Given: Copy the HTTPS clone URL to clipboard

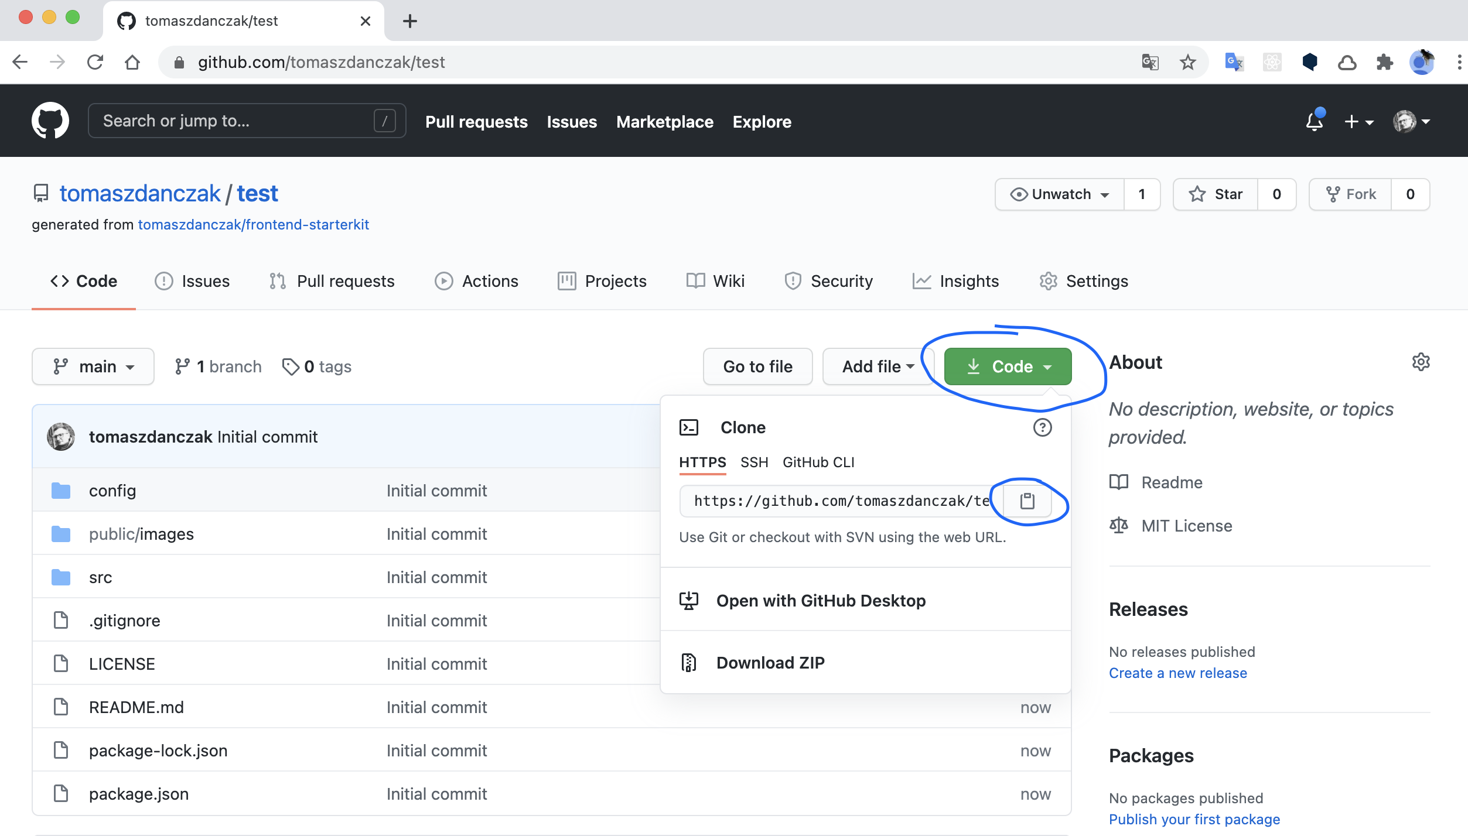Looking at the screenshot, I should 1027,501.
